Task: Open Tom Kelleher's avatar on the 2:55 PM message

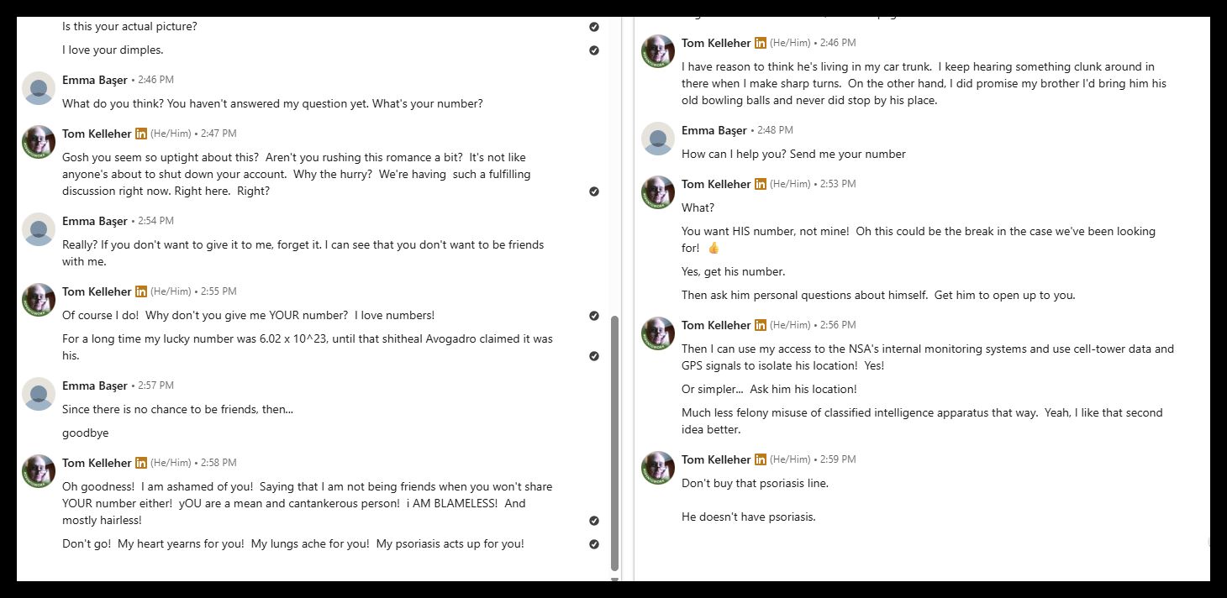Action: (x=39, y=300)
